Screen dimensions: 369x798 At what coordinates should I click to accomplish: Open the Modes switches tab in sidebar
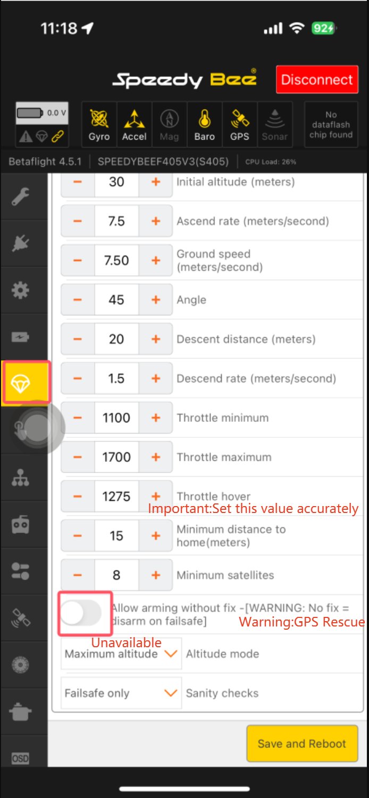tap(21, 572)
